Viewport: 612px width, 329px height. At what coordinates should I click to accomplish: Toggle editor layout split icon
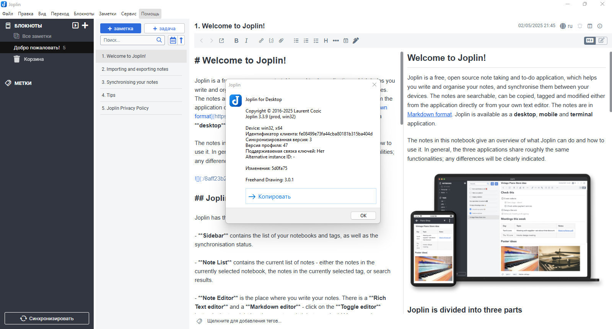click(x=590, y=26)
